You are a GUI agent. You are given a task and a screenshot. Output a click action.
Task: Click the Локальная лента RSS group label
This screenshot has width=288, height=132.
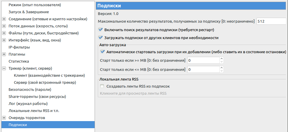[x=119, y=79]
